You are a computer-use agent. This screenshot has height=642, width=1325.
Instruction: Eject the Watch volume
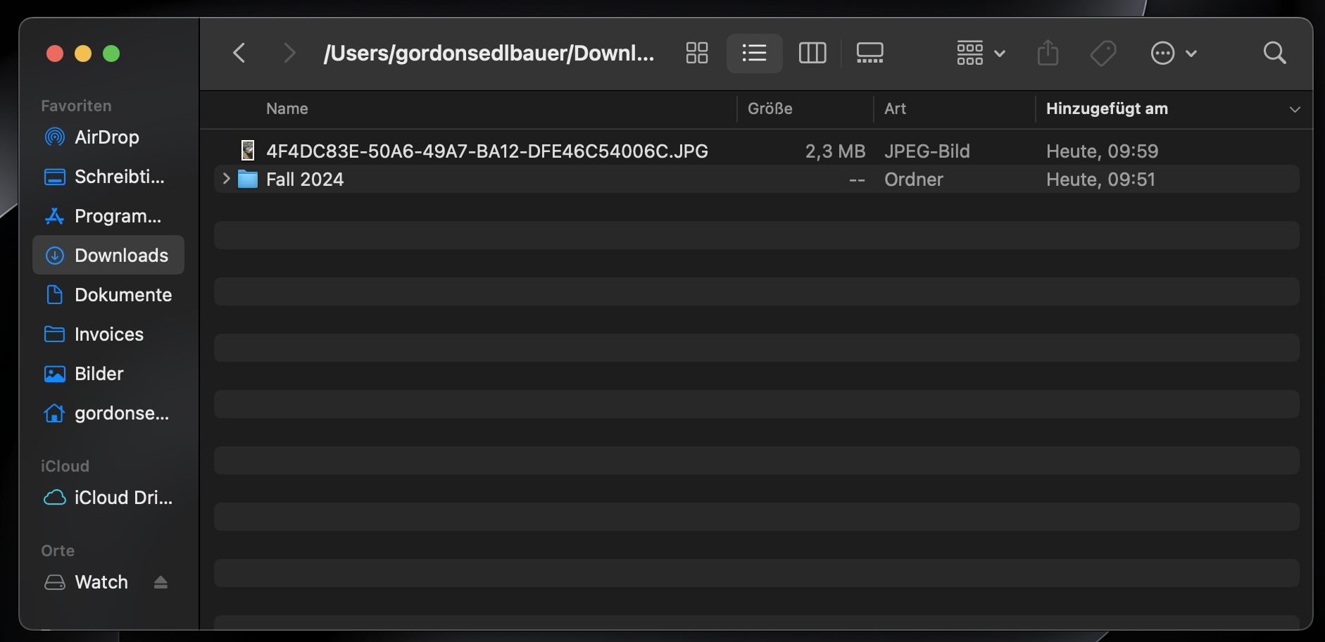click(x=161, y=582)
